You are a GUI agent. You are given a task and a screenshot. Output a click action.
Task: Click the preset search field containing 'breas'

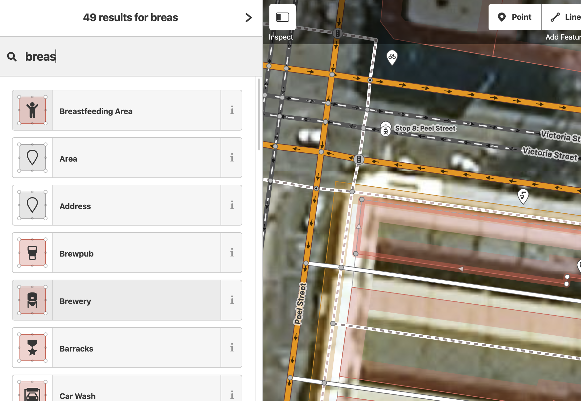(131, 57)
